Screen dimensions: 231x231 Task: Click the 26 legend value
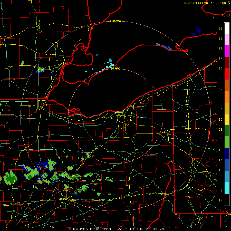click(x=220, y=130)
